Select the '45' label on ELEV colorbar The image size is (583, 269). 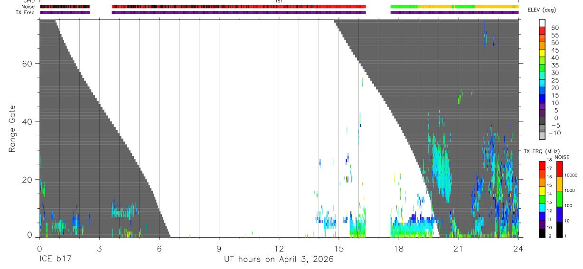pyautogui.click(x=555, y=50)
